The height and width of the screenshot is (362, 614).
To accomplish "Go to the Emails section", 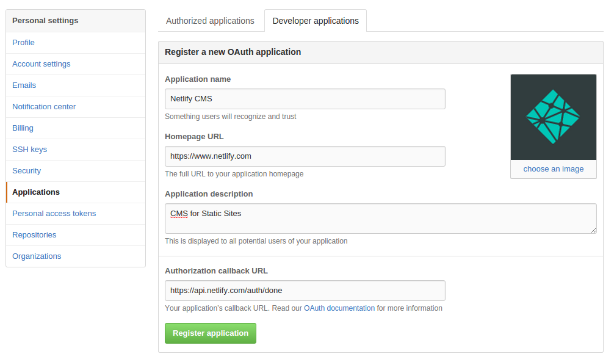I will pyautogui.click(x=24, y=85).
